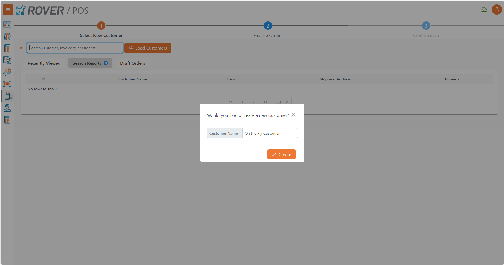Open the customers people icon in sidebar
Screen dimensions: 504x265
click(x=7, y=36)
